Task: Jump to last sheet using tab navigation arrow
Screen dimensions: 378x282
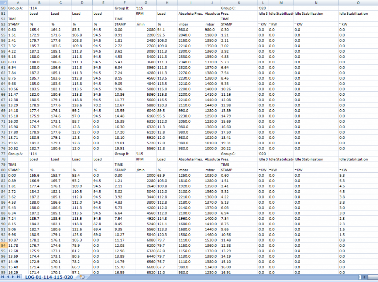Action: pos(19,277)
